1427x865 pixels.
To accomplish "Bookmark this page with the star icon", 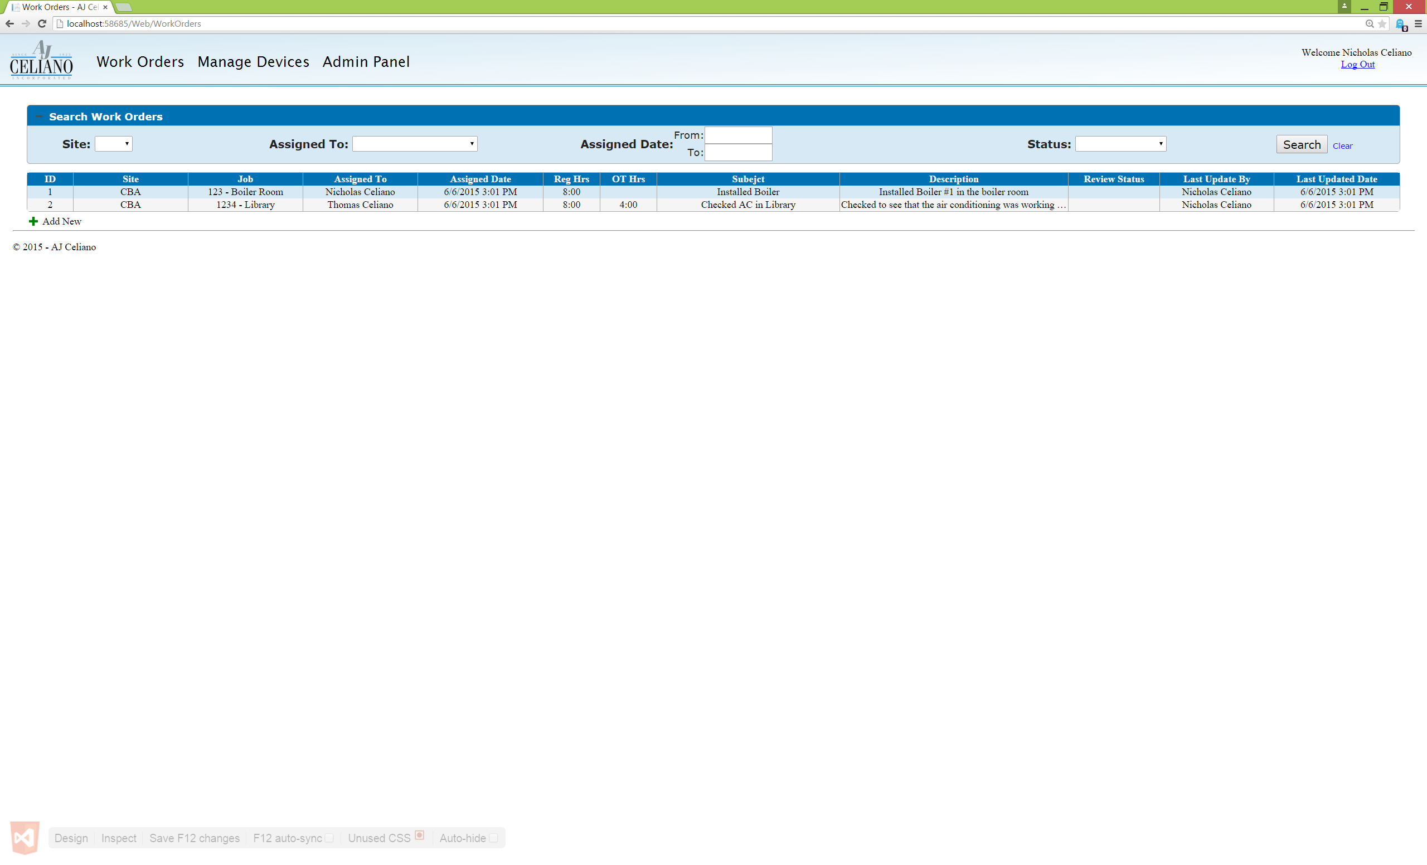I will pos(1382,24).
